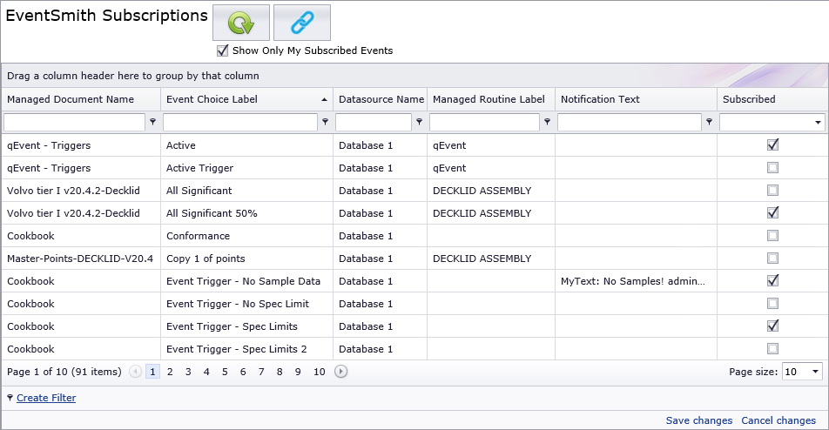Click the Create Filter link
The width and height of the screenshot is (829, 430).
tap(46, 398)
